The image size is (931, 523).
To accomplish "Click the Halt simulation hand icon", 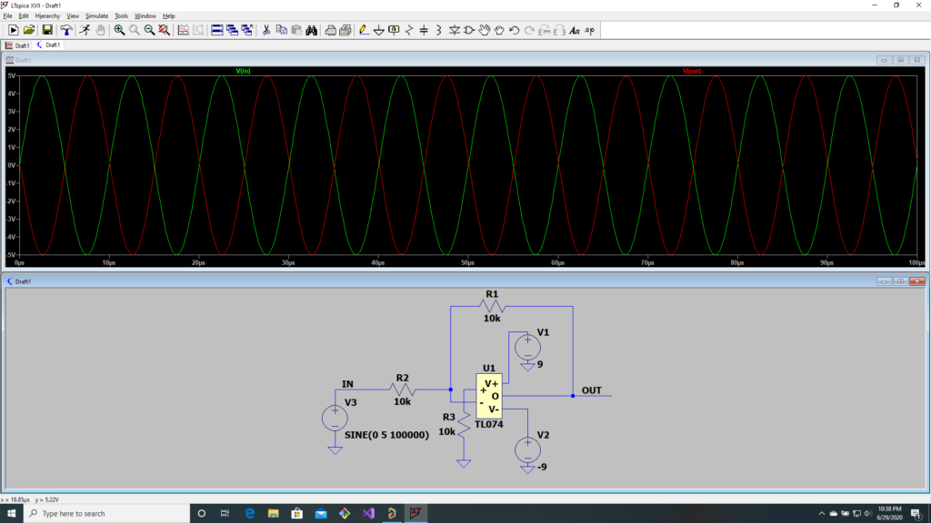I will click(100, 30).
